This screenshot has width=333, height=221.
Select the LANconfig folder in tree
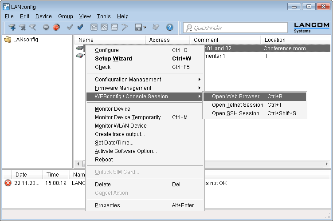tap(25, 40)
